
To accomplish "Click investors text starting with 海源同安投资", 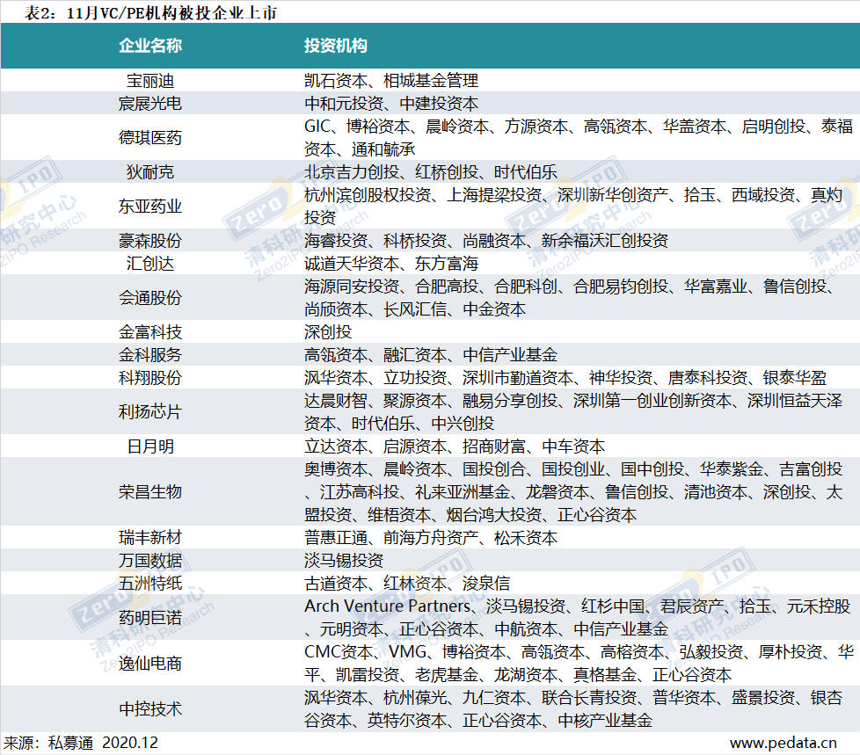I will pyautogui.click(x=571, y=298).
